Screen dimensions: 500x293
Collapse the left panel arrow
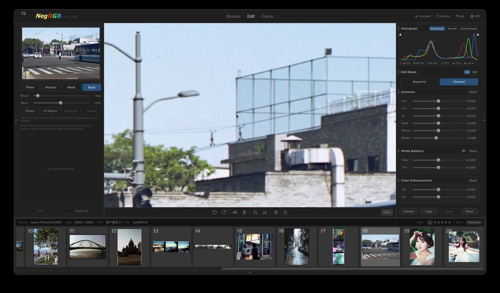coord(16,120)
